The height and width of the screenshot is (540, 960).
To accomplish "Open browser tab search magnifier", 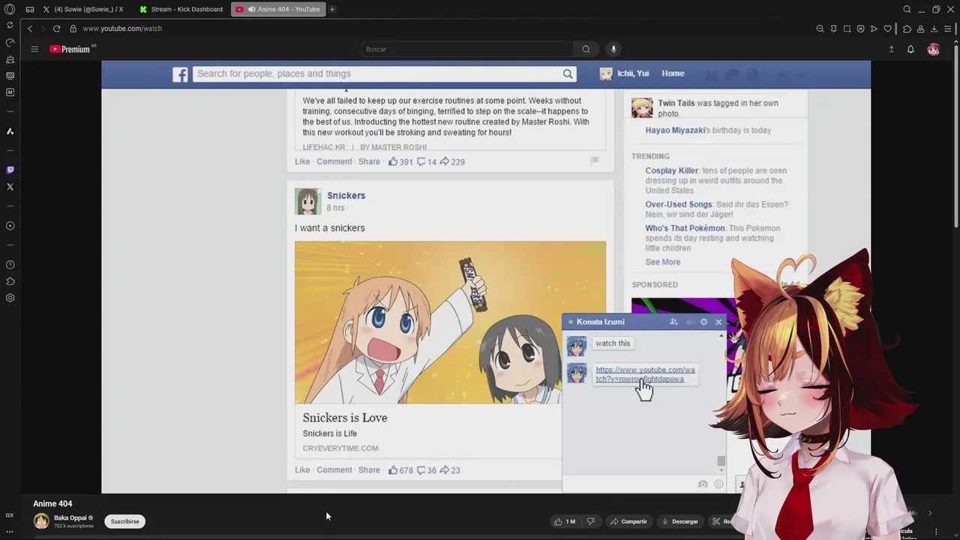I will 907,9.
